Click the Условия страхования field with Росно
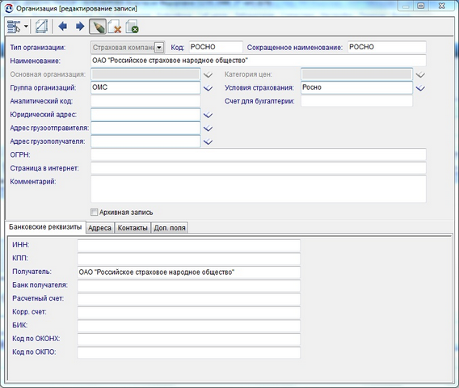Viewport: 459px width, 388px height. click(356, 87)
